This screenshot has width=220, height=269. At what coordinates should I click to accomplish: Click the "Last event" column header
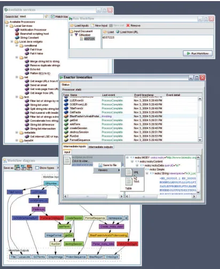[x=108, y=95]
